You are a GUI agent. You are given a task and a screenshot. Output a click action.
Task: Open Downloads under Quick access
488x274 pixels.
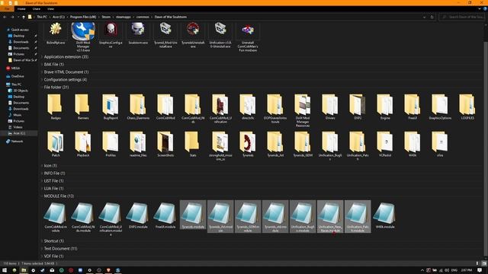pos(21,42)
